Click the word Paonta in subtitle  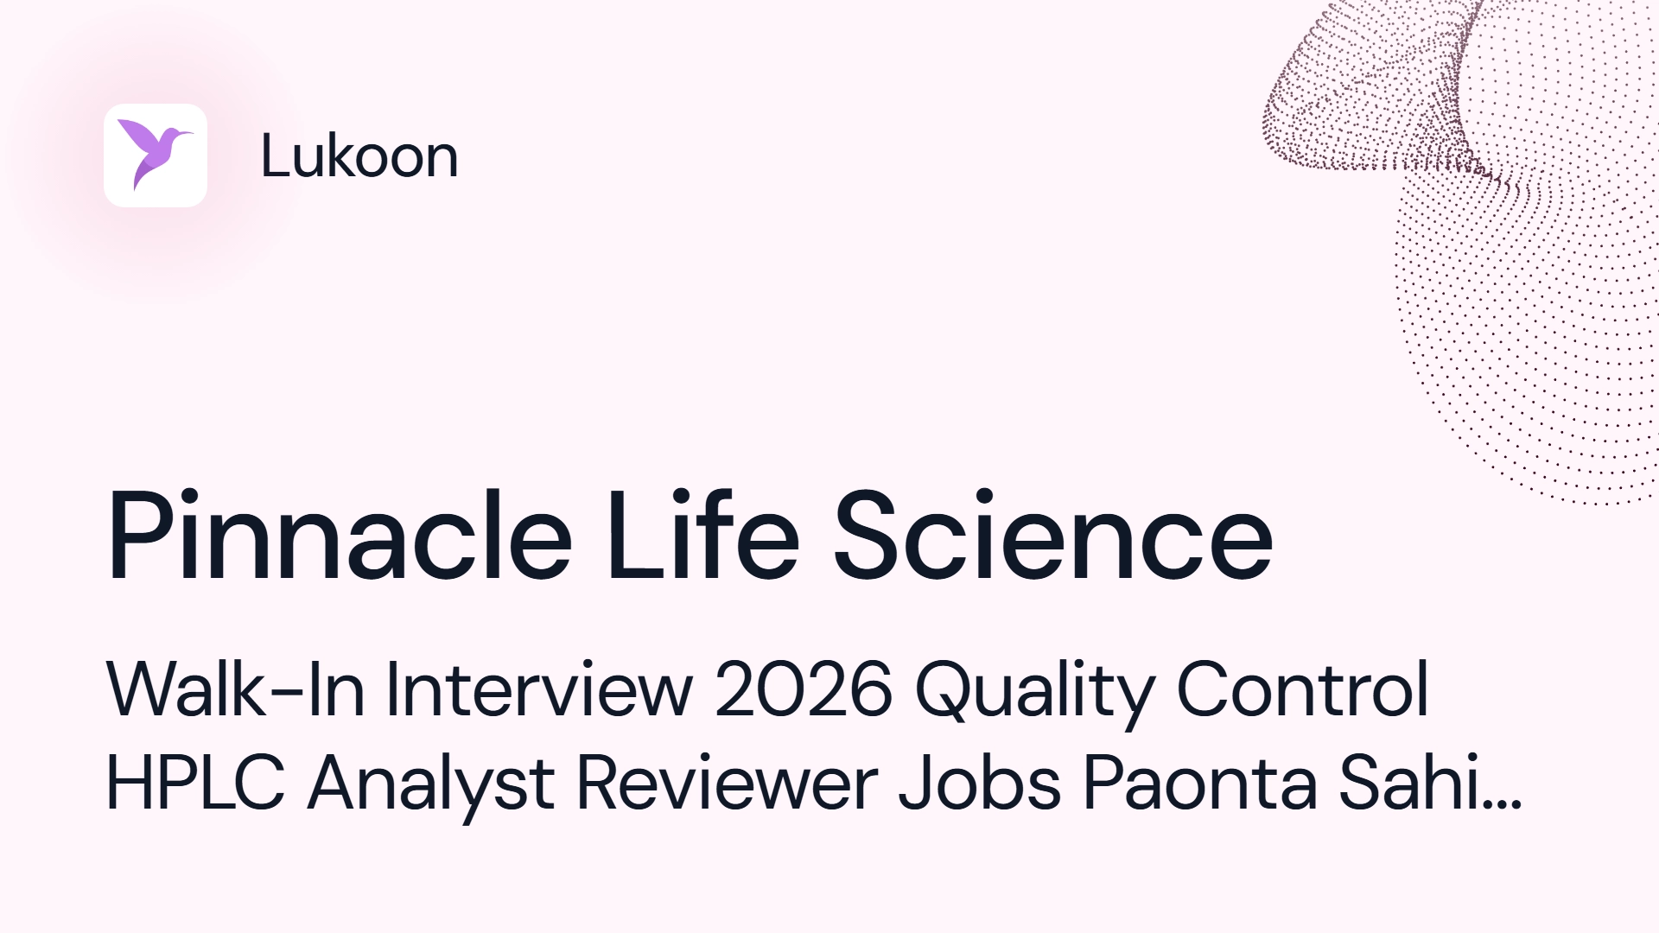click(x=1200, y=784)
